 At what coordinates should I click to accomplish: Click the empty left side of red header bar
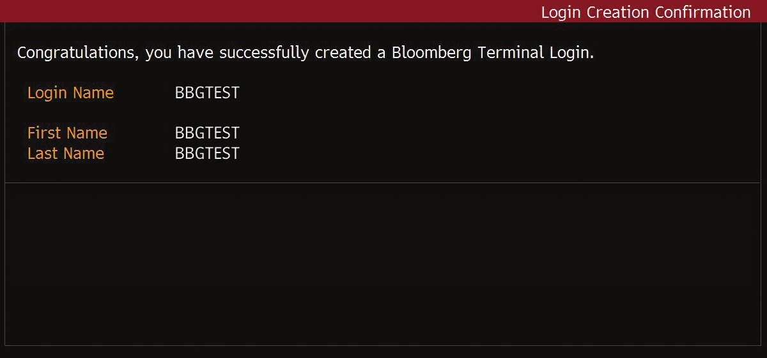tap(192, 11)
